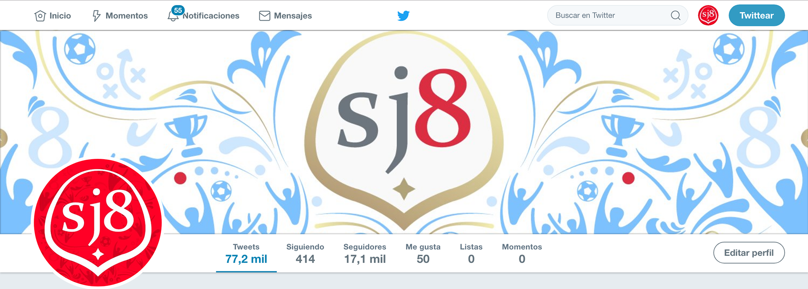Click the Mensajes envelope icon
808x289 pixels.
click(264, 16)
